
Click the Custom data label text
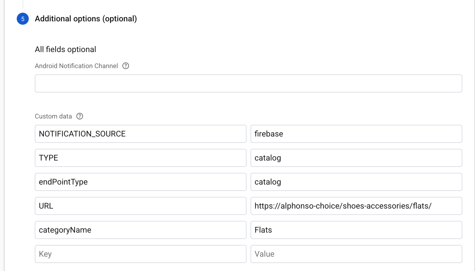click(x=53, y=116)
